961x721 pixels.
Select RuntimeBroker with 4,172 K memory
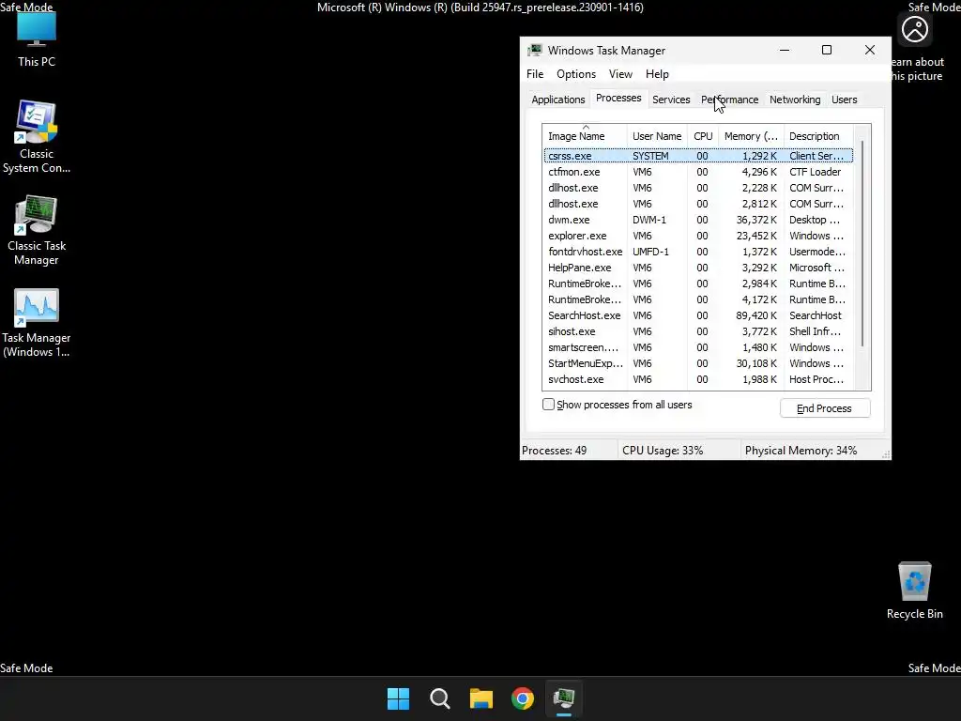[x=698, y=299]
